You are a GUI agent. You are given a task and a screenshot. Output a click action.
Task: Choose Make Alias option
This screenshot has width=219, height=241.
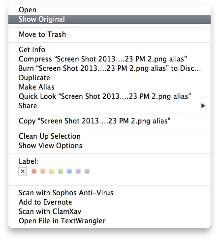[109, 87]
